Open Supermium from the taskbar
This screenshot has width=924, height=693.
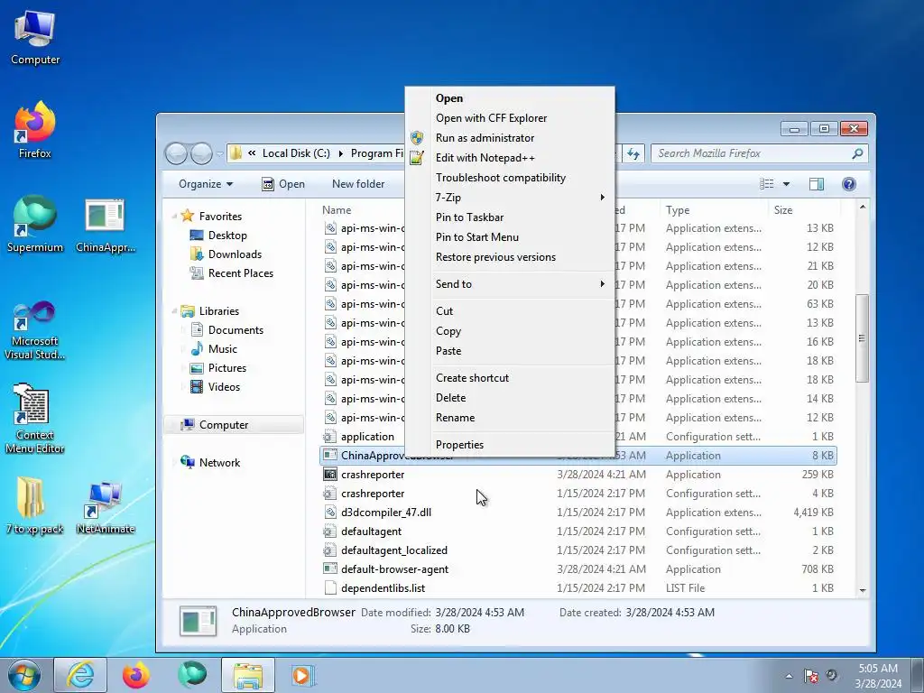pyautogui.click(x=192, y=675)
